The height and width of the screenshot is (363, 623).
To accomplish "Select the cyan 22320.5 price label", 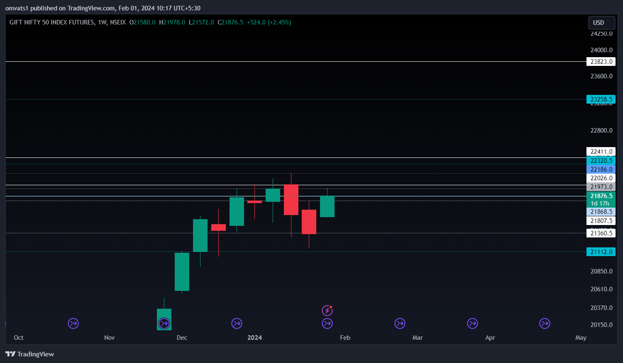I will coord(601,161).
